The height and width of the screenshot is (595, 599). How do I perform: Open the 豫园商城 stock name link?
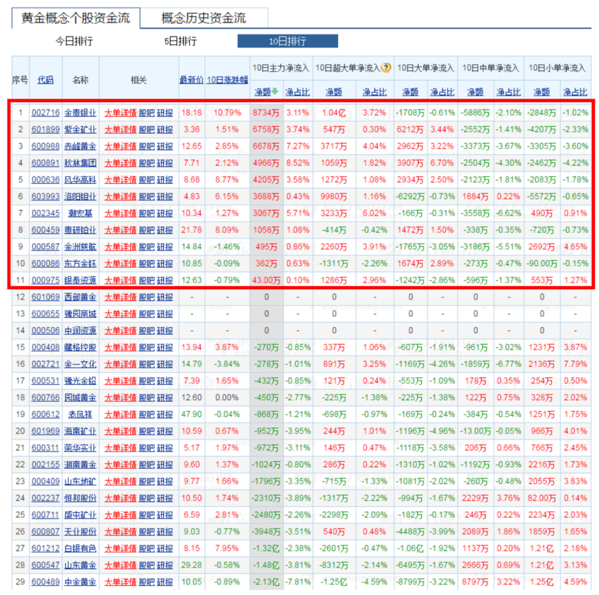[81, 314]
